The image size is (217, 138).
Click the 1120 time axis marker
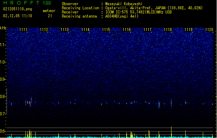point(209,30)
